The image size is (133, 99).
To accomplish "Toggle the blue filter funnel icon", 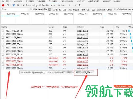I will [x=14, y=5].
